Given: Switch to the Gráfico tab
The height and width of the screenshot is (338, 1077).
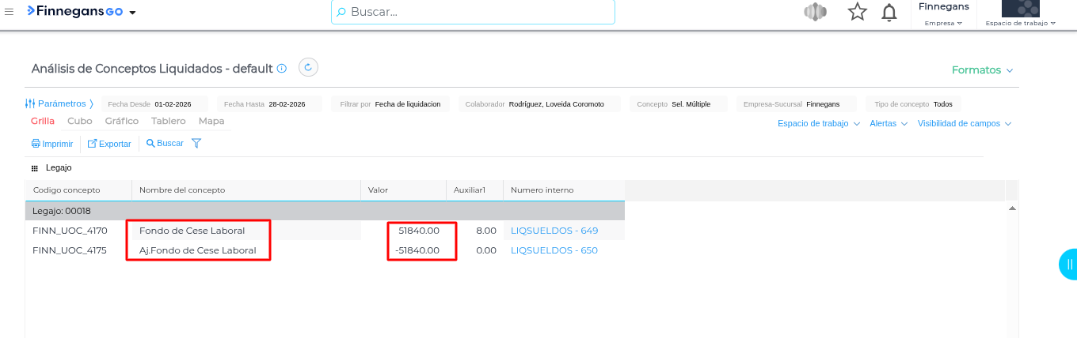Looking at the screenshot, I should 121,121.
